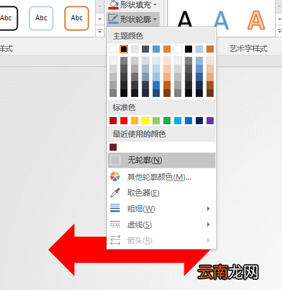Click the arrows icon beside 箭头(R)

pos(115,240)
